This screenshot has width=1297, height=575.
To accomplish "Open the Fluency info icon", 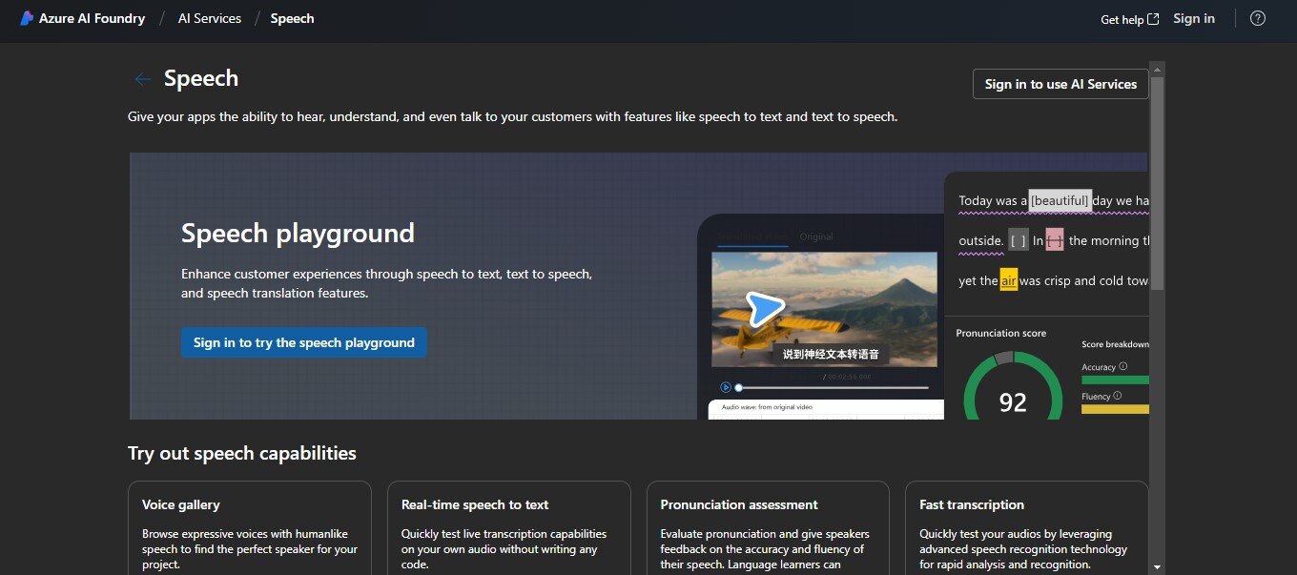I will coord(1118,395).
